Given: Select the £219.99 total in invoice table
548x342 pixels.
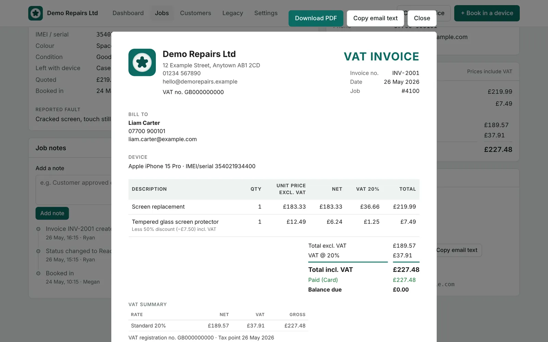Looking at the screenshot, I should click(x=404, y=207).
